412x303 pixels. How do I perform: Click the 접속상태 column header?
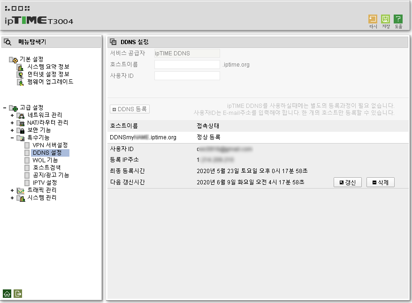tap(208, 126)
